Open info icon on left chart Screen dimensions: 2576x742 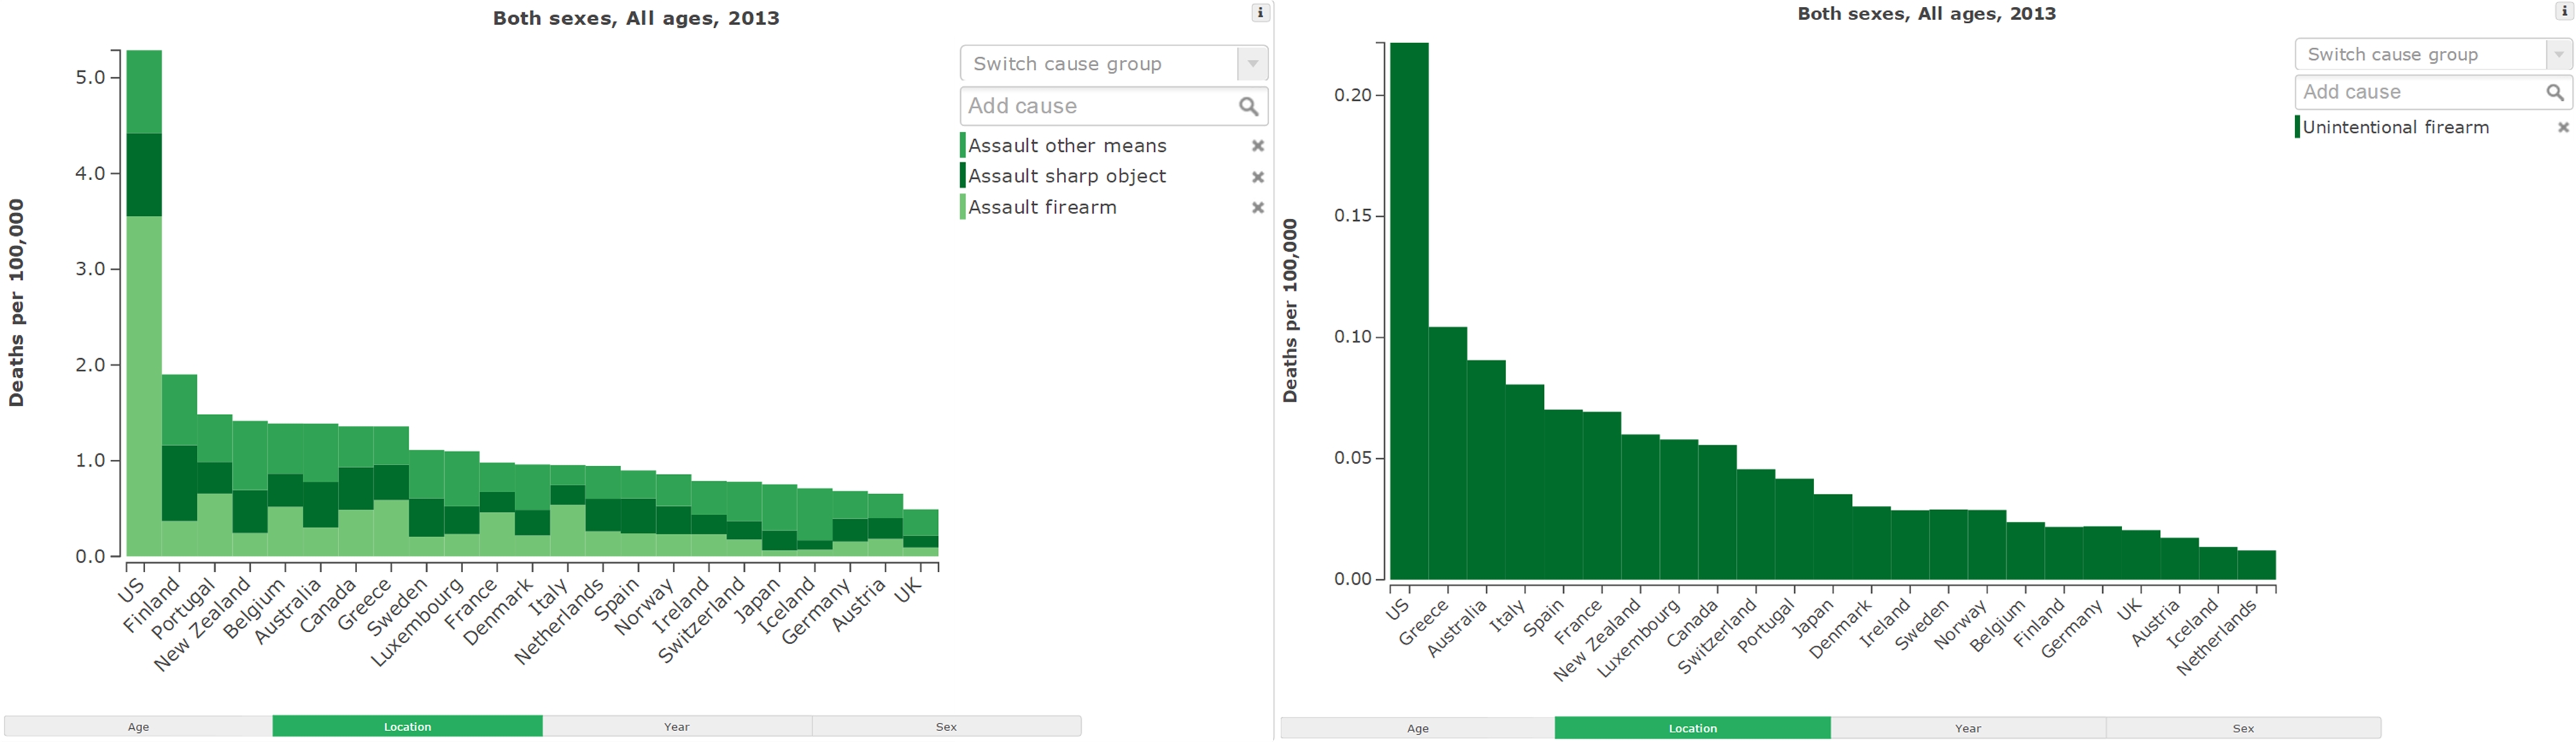coord(1260,13)
